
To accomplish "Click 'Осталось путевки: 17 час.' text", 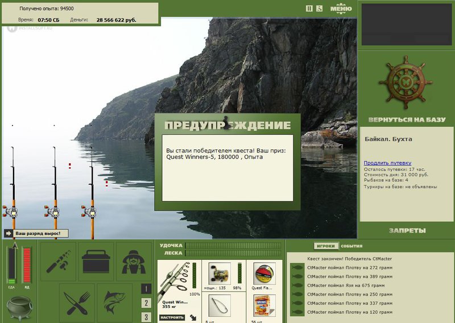I will point(394,169).
